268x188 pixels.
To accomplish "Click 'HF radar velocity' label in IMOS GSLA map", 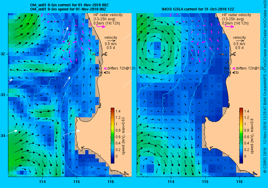I will click(237, 15).
